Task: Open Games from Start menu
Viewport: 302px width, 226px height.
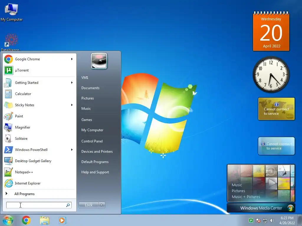Action: [87, 120]
